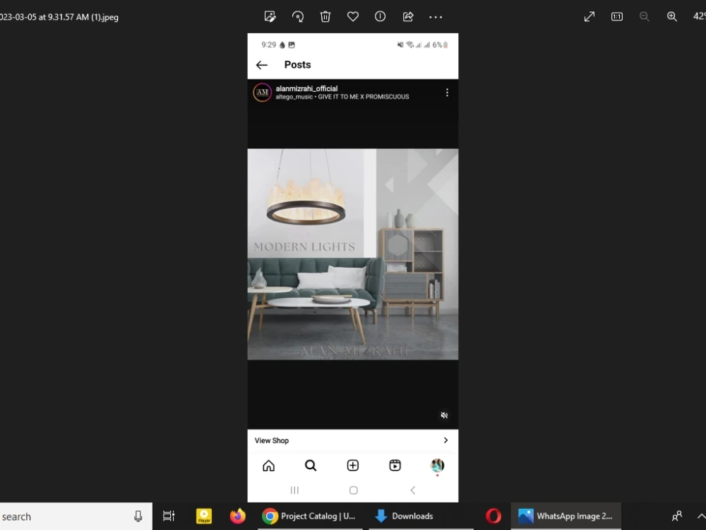Go to Instagram home tab
This screenshot has height=530, width=706.
(269, 465)
